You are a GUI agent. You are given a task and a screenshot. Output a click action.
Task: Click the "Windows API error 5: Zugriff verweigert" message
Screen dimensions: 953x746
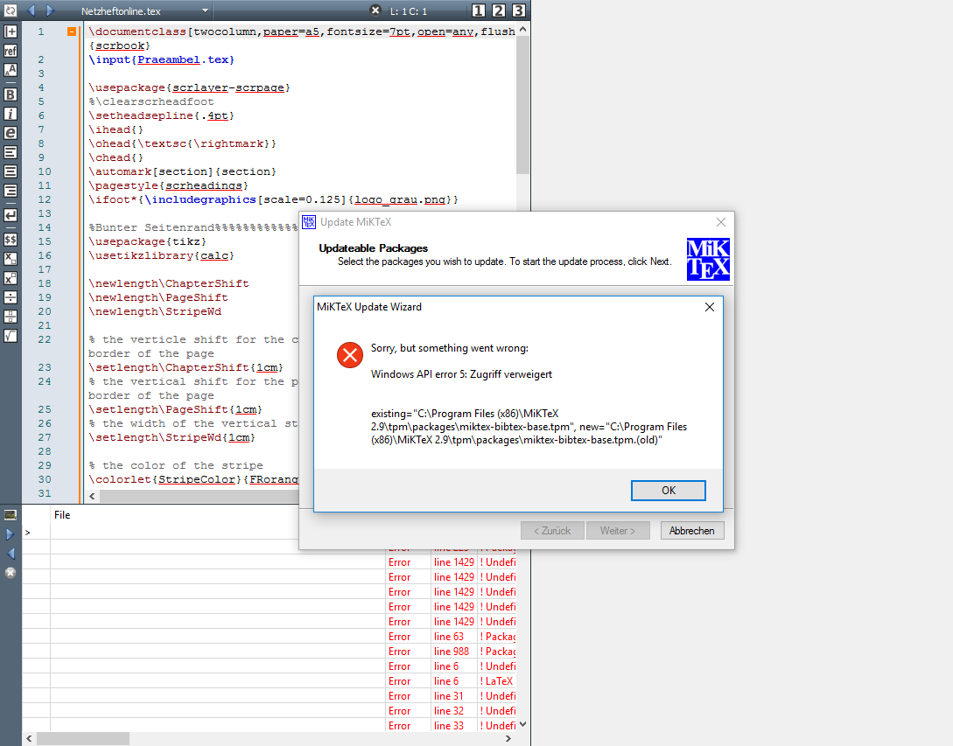(461, 374)
